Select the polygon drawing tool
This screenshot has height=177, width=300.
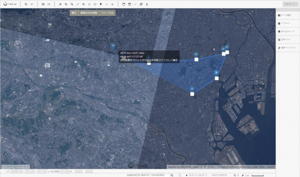pos(83,4)
